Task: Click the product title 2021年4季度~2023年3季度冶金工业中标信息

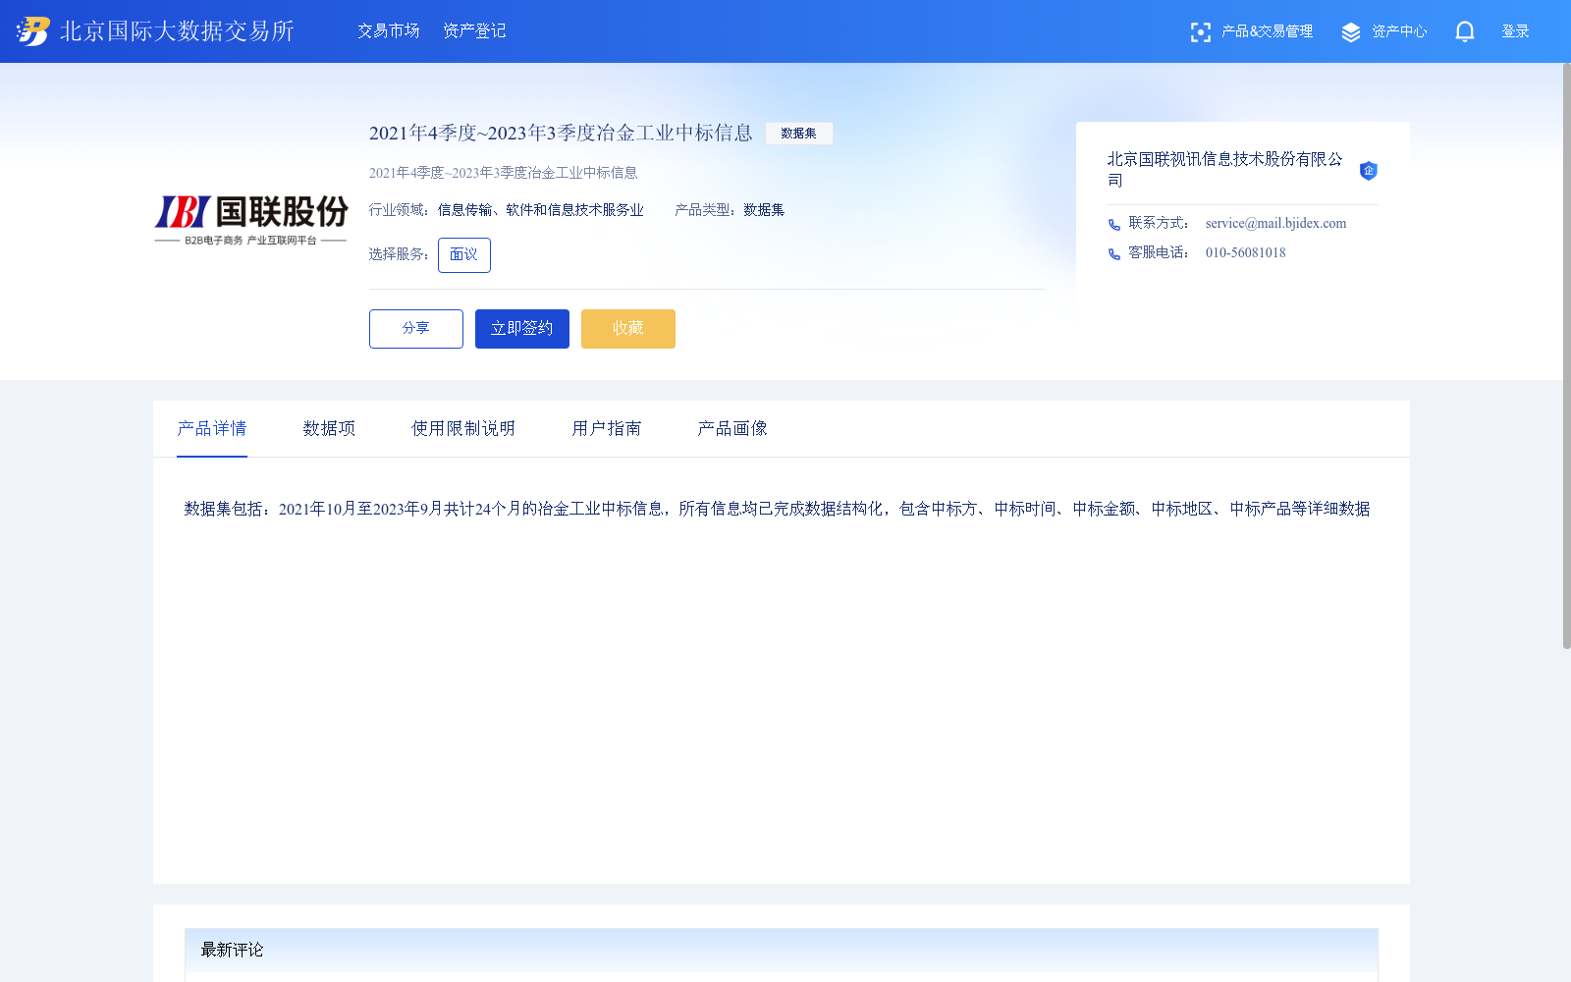Action: 561,133
